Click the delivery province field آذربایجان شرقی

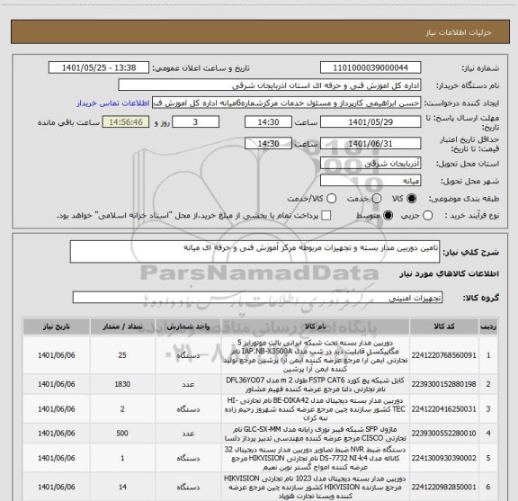click(371, 164)
